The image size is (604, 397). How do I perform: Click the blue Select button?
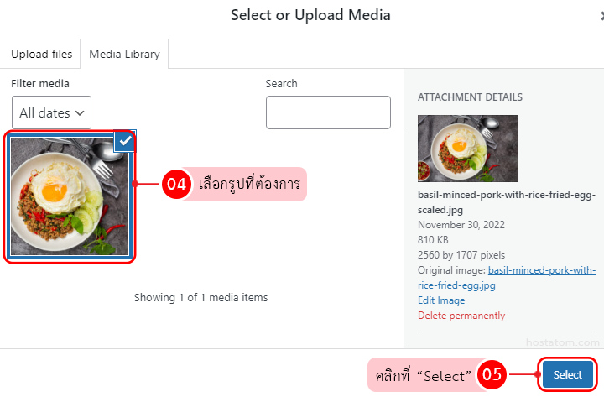567,374
